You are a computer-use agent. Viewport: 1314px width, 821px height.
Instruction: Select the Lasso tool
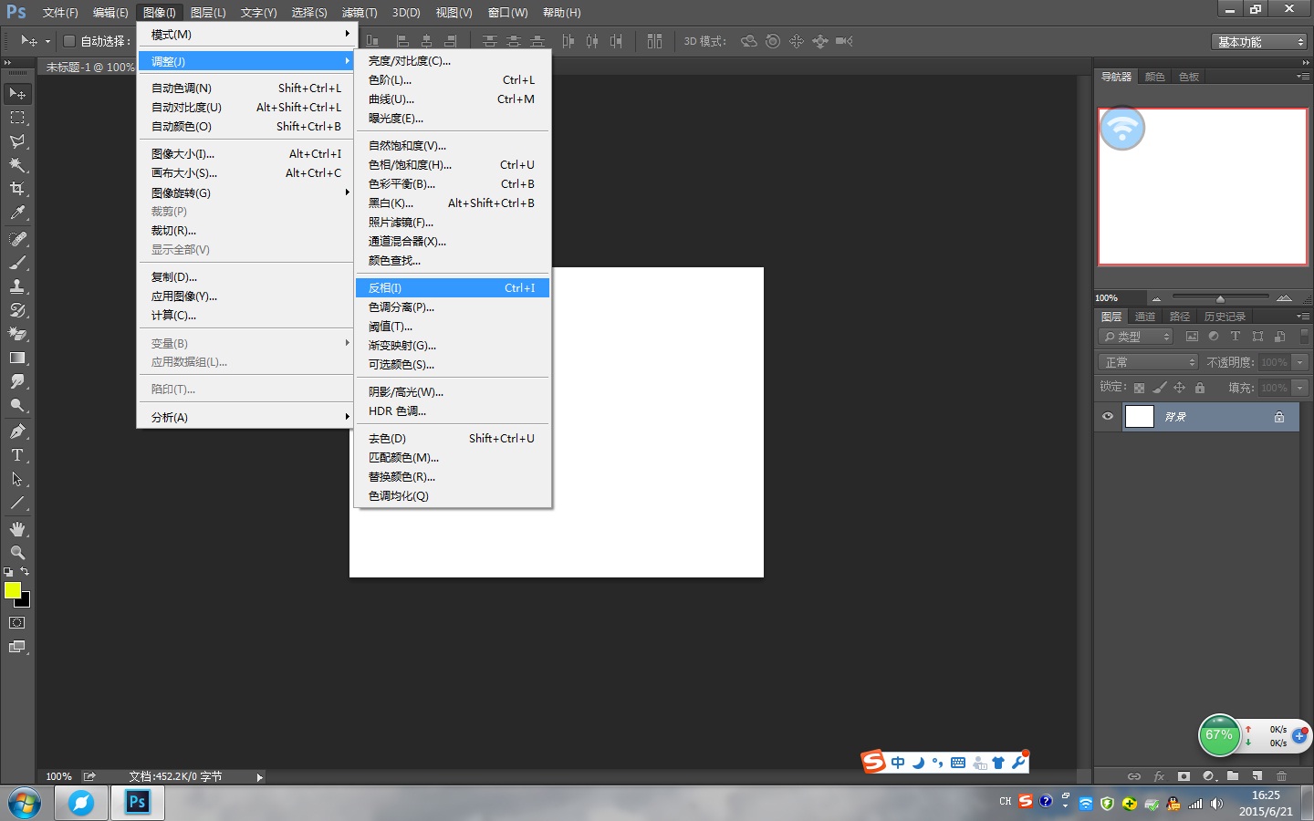pyautogui.click(x=17, y=141)
